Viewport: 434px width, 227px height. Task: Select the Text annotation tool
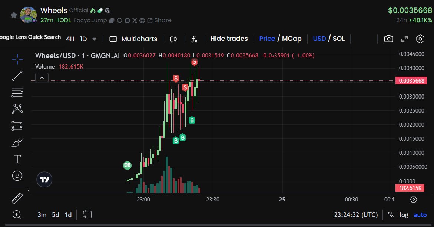[17, 159]
